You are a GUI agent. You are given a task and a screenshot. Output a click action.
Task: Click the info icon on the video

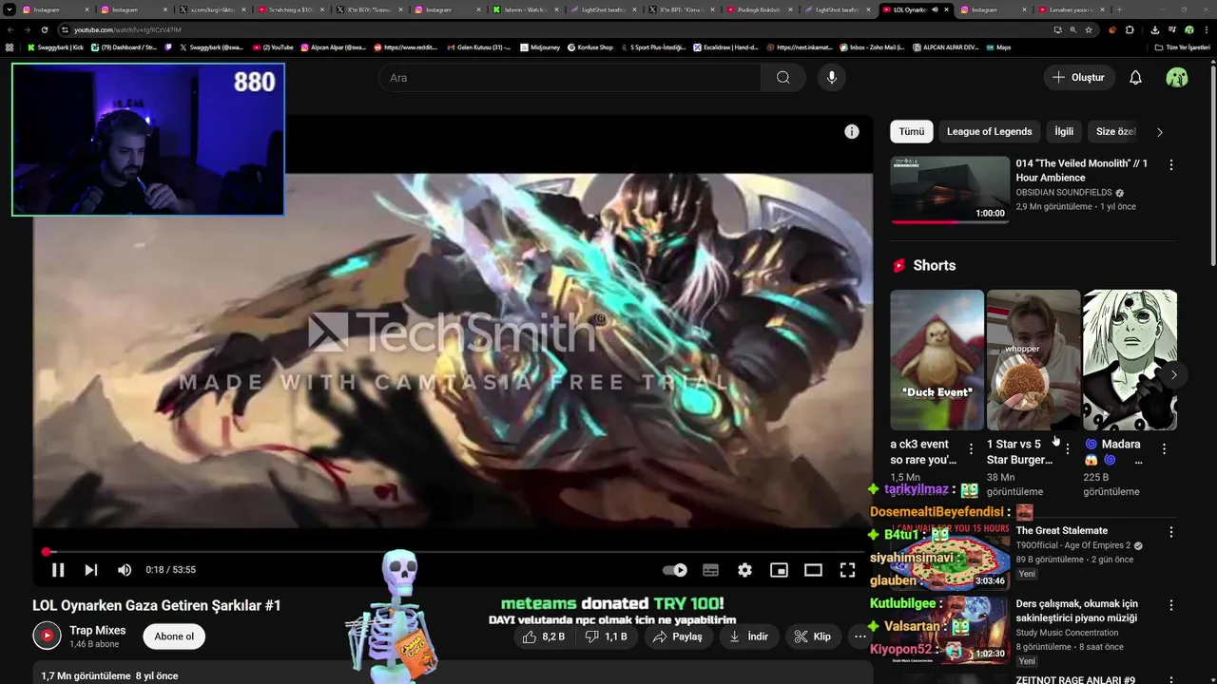click(x=852, y=132)
